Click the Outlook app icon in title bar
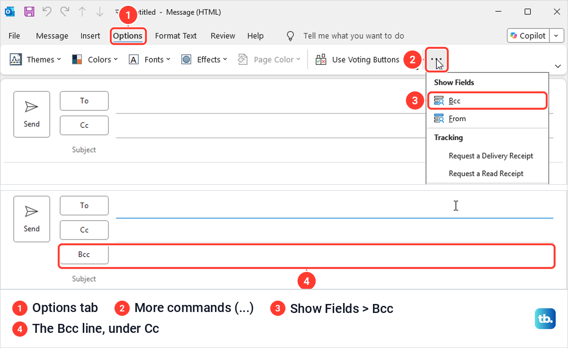 point(10,12)
